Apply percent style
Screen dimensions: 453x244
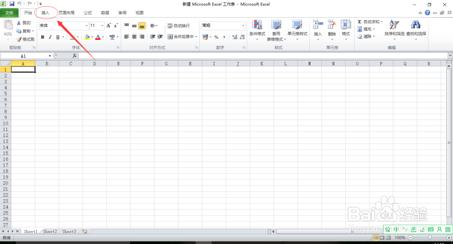pyautogui.click(x=217, y=37)
